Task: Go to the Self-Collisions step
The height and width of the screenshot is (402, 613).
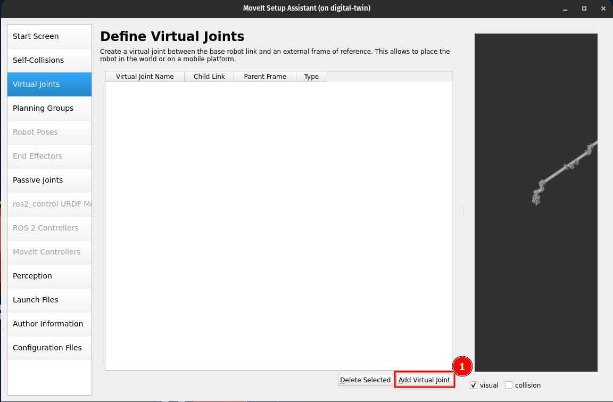Action: tap(49, 60)
